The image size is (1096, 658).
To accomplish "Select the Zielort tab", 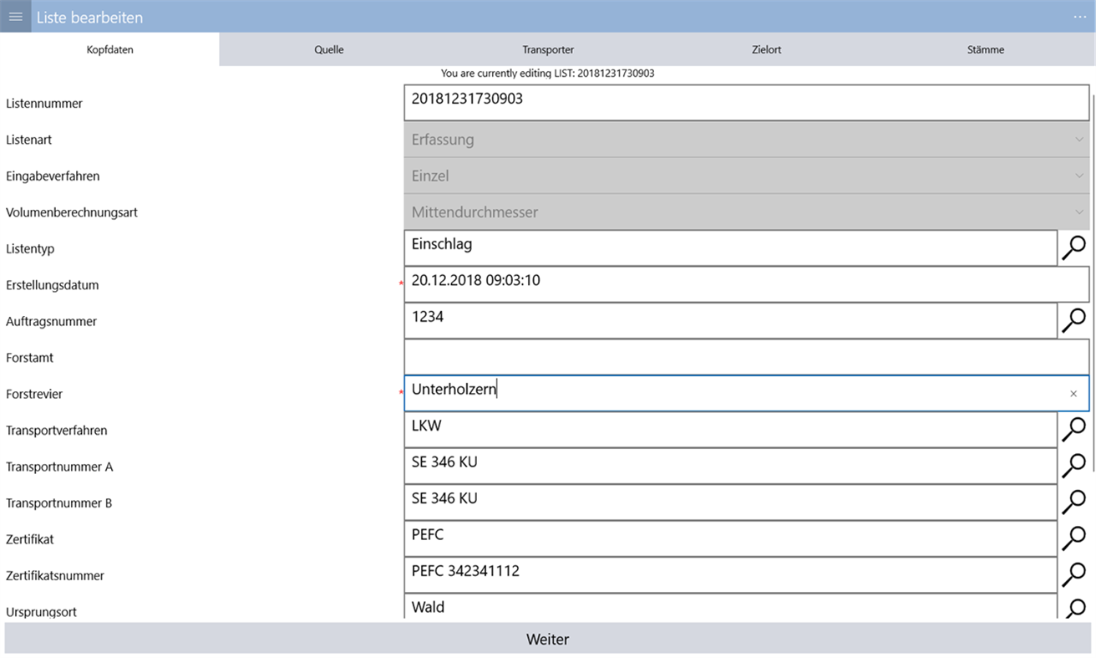I will click(x=766, y=49).
